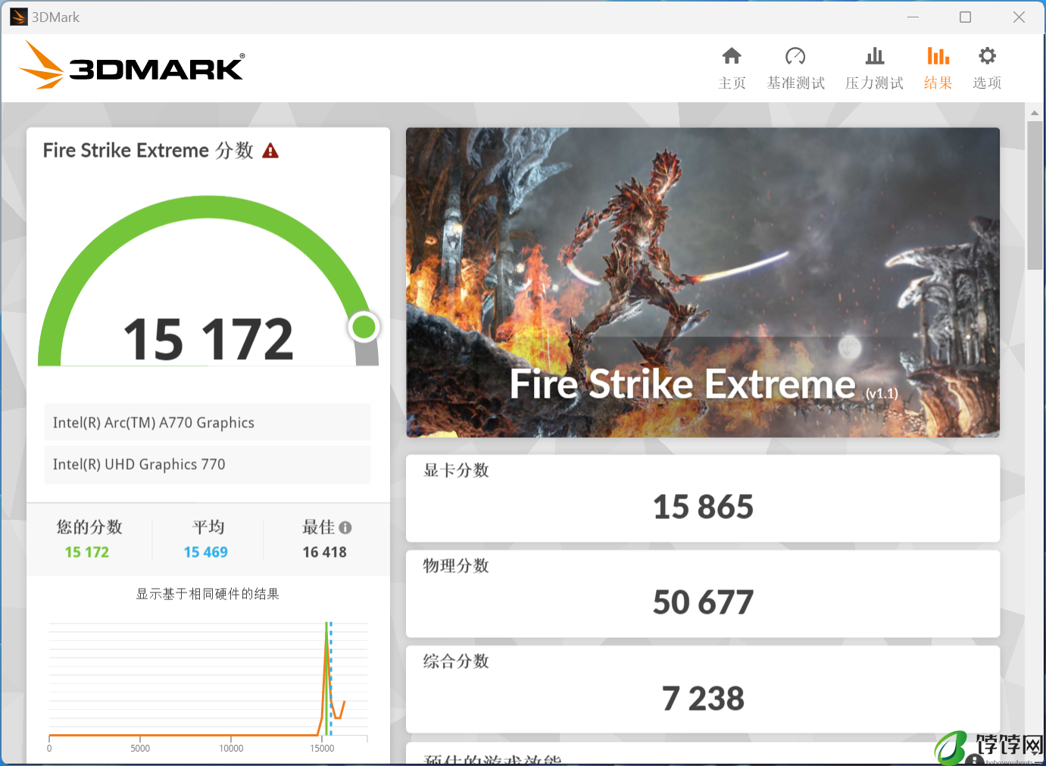The image size is (1046, 766).
Task: Click the 综合分数 label
Action: (x=456, y=661)
